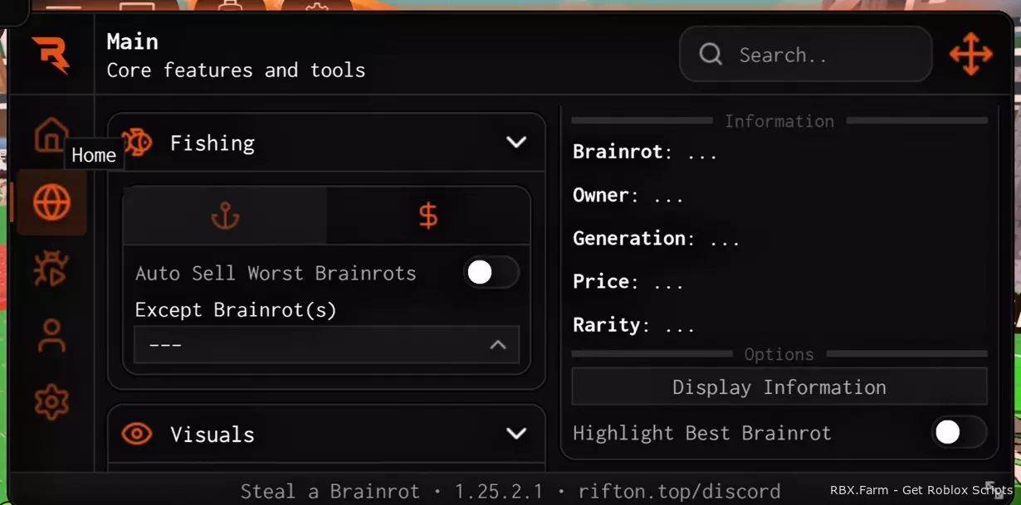Click the magnifier search icon
The image size is (1021, 505).
(711, 55)
